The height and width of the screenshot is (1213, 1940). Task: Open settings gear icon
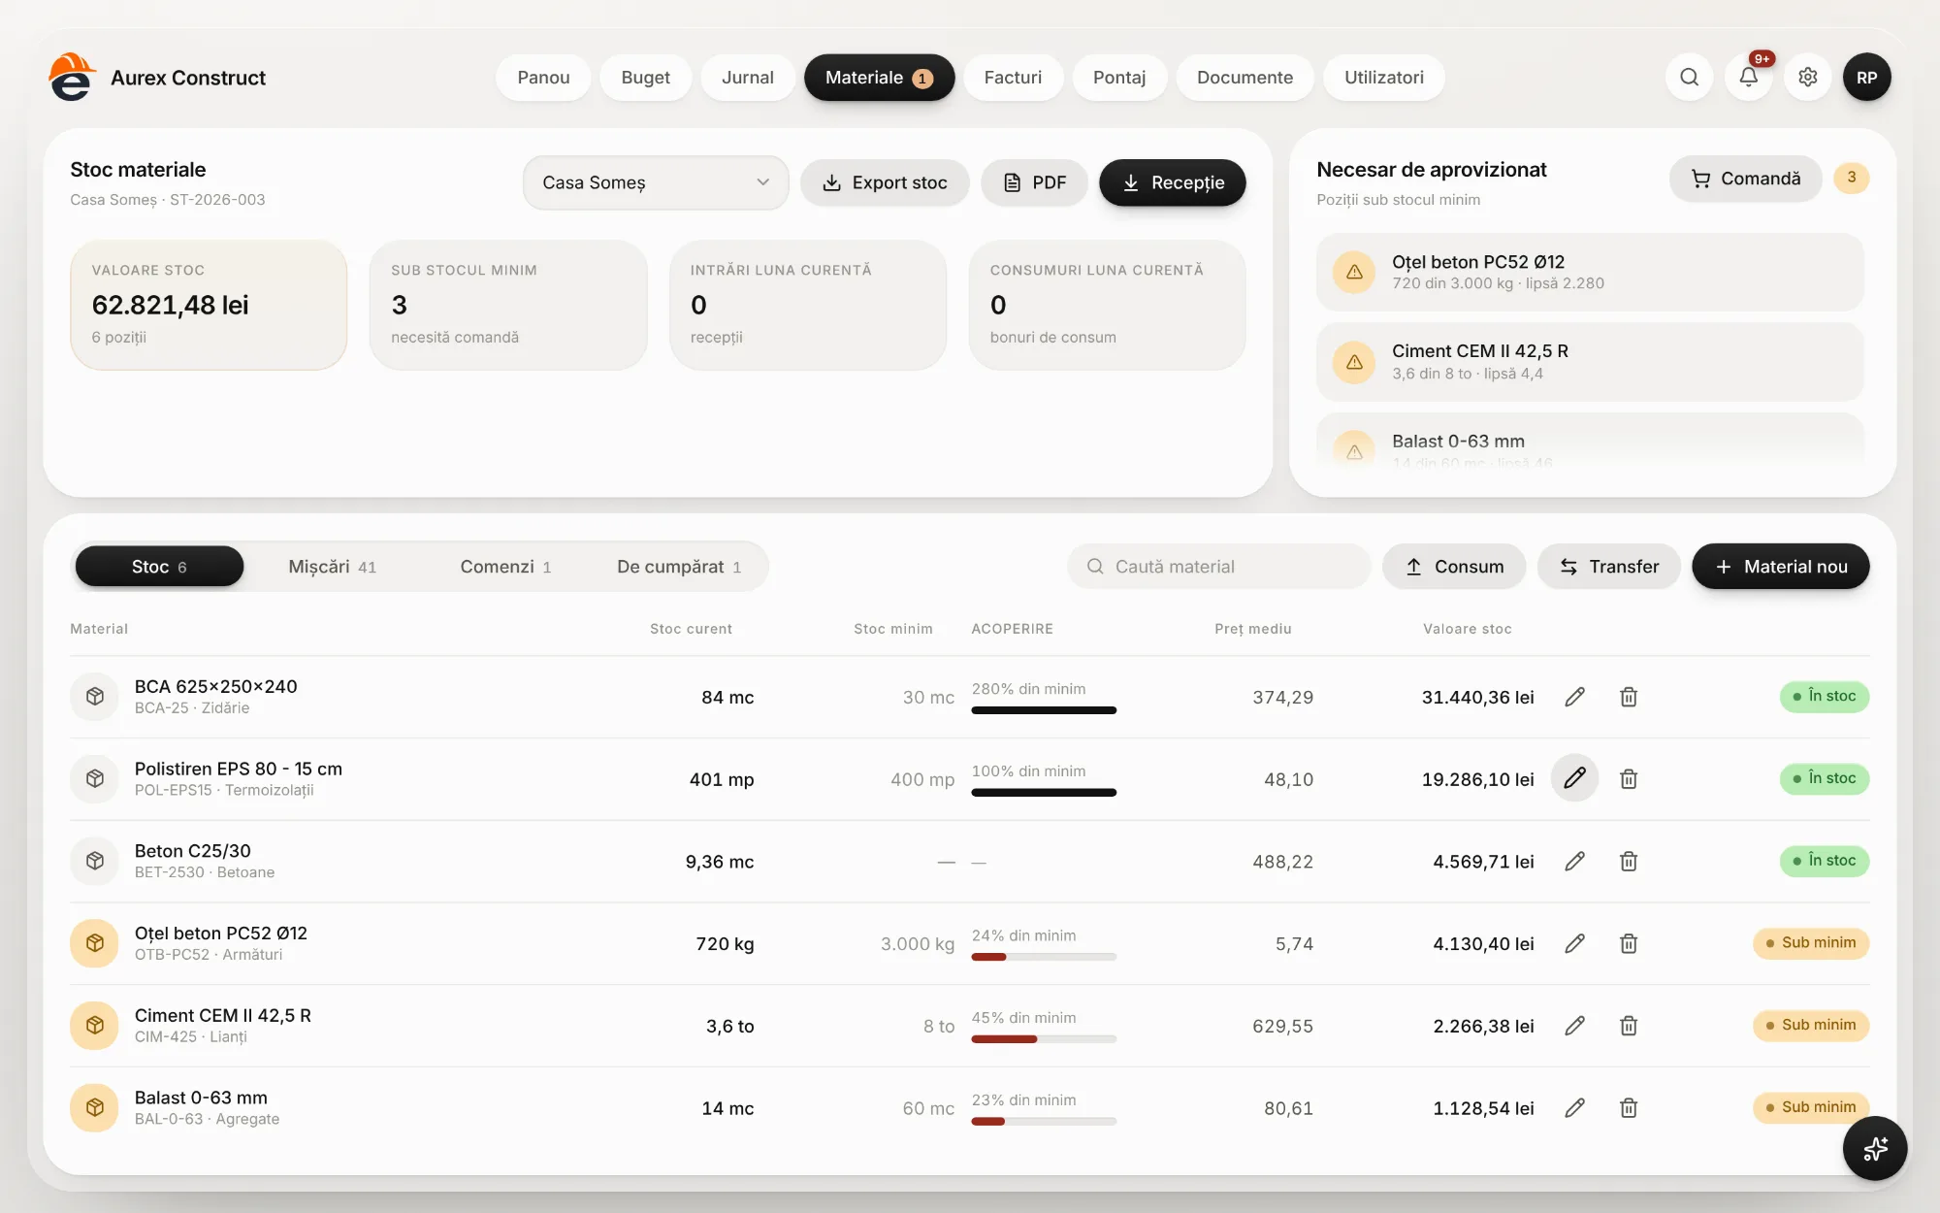(1807, 78)
